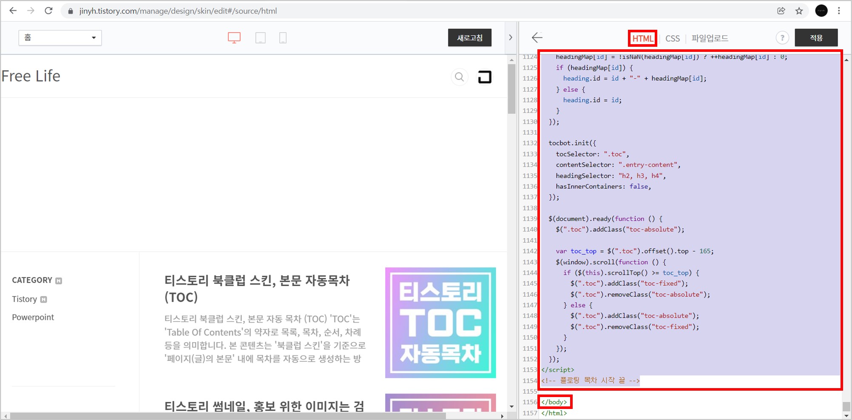Open the Powerpoint category link

[33, 317]
